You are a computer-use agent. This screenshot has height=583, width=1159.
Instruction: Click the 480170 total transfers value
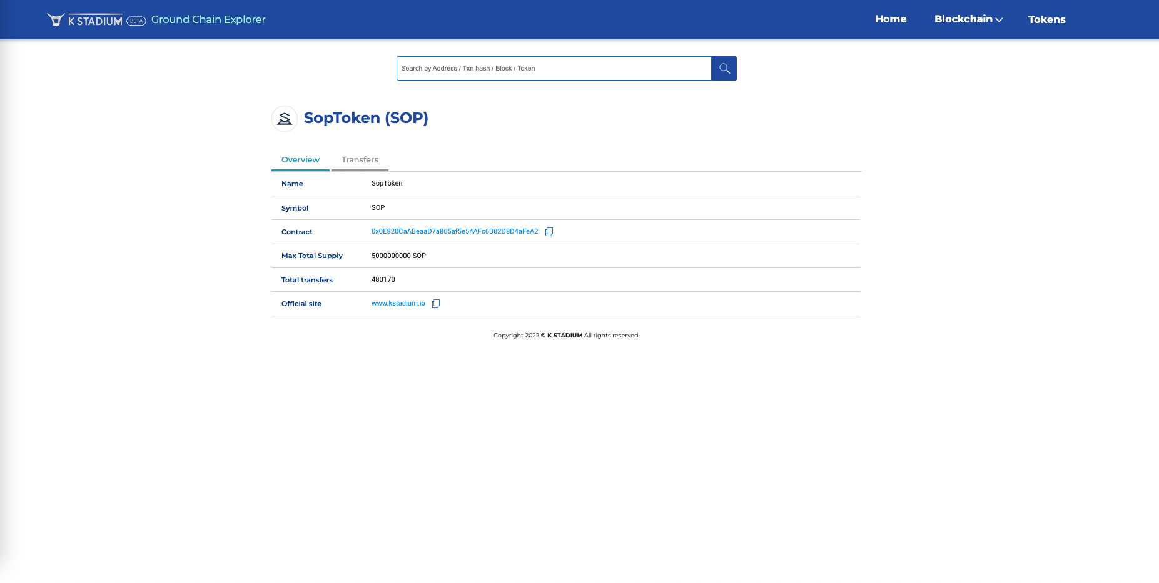pos(383,280)
